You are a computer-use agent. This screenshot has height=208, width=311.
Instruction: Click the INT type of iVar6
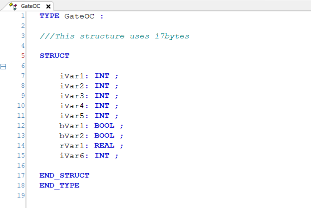pyautogui.click(x=102, y=156)
